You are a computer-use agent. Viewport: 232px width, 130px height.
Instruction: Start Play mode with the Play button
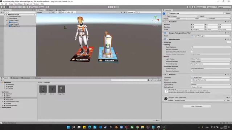(109, 7)
